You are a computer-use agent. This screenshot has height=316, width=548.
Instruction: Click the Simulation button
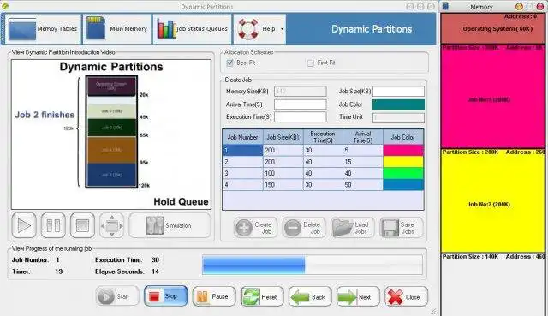tap(170, 225)
